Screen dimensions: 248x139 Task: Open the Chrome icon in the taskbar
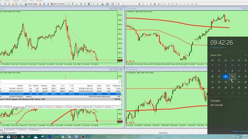(x=22, y=137)
